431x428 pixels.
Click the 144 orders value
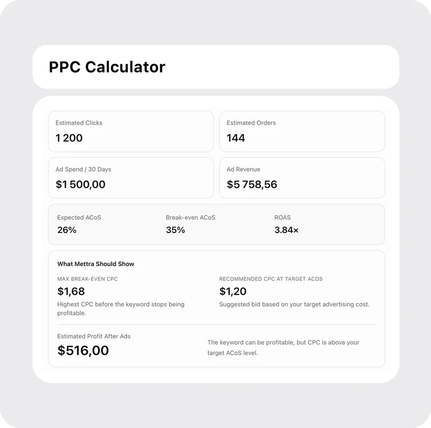(x=236, y=138)
